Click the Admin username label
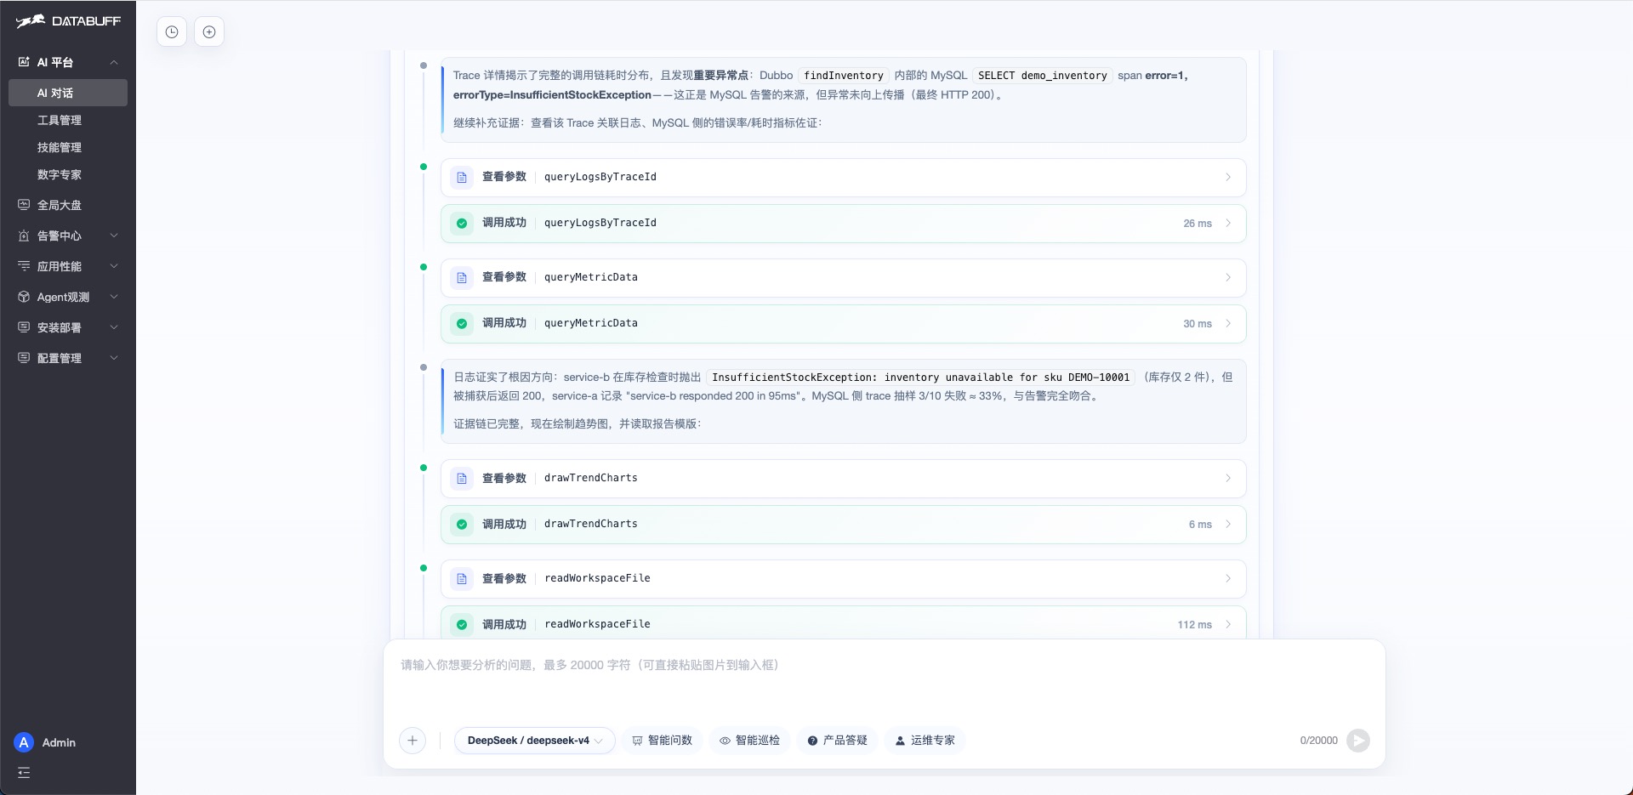 pos(59,742)
